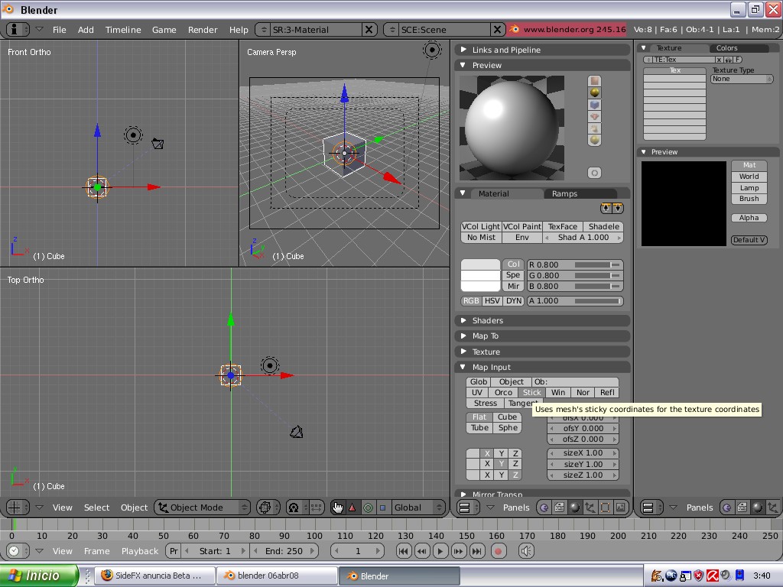This screenshot has height=587, width=783.
Task: Open the Object Mode dropdown
Action: 202,508
